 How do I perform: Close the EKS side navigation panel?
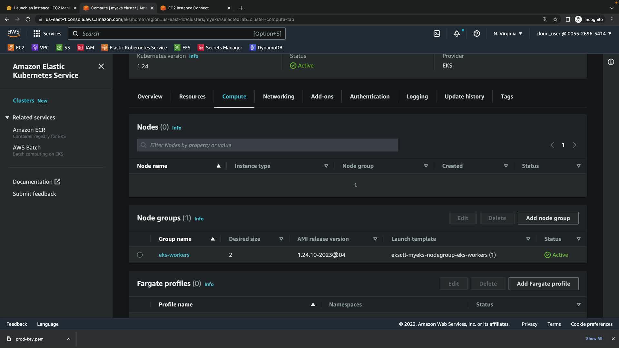coord(101,66)
